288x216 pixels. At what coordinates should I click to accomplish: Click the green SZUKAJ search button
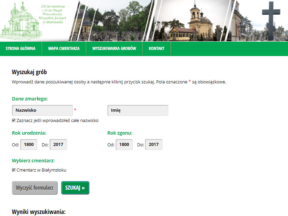point(75,188)
